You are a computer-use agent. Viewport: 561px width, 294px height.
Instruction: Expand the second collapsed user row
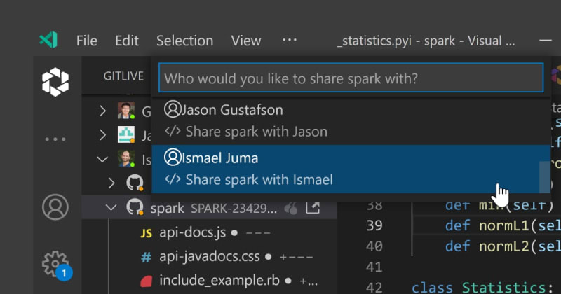point(102,134)
